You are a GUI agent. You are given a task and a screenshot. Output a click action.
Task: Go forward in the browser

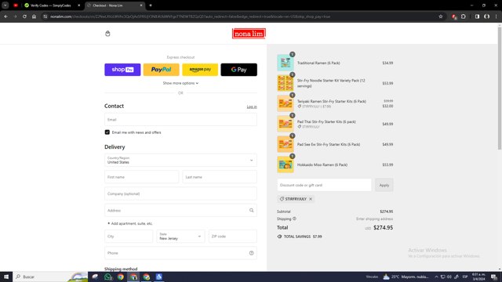(x=15, y=16)
